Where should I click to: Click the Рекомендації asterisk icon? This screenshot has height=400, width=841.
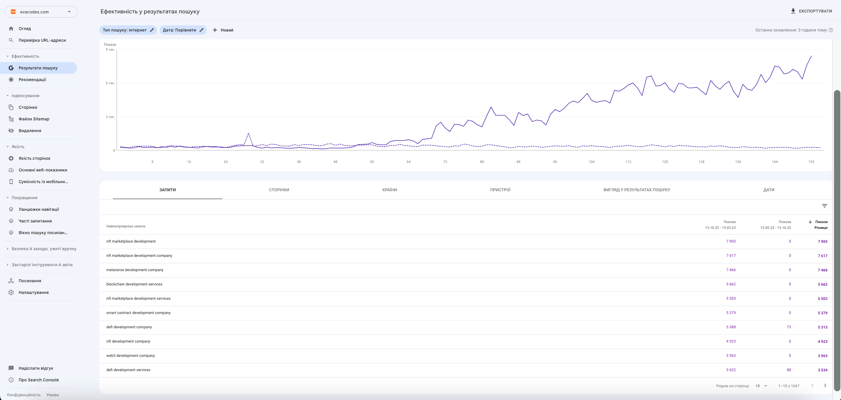[11, 80]
